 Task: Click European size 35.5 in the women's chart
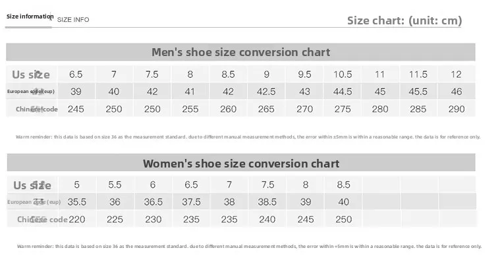click(x=76, y=202)
